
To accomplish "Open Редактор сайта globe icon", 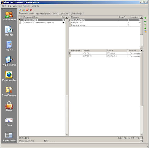I will pyautogui.click(x=9, y=76).
